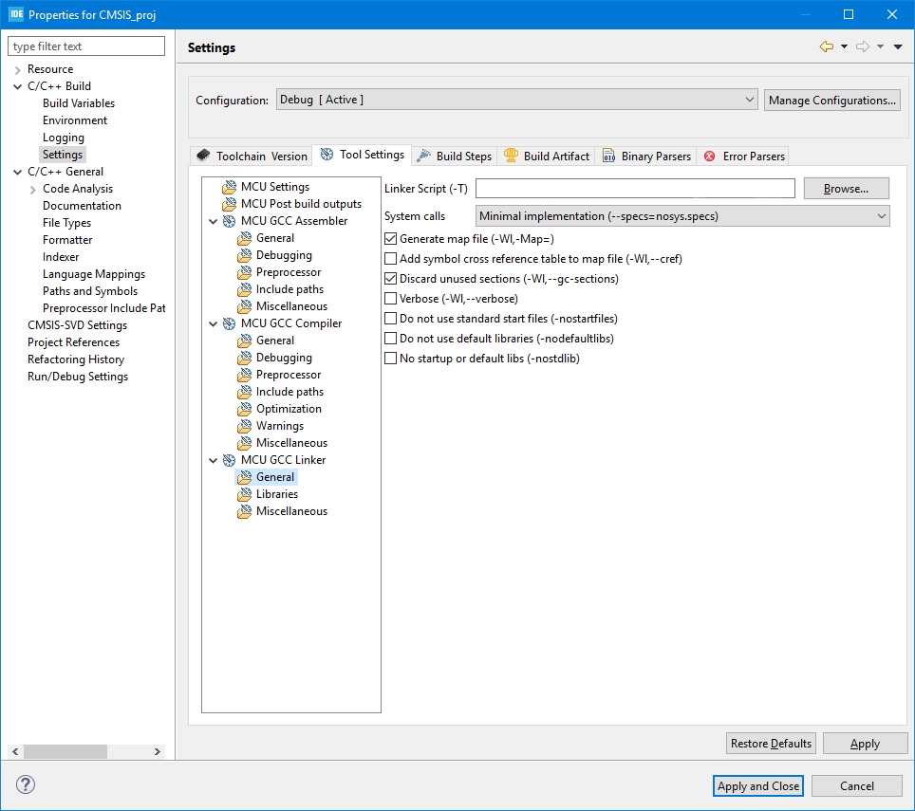915x811 pixels.
Task: Click the help question mark icon
Action: click(26, 785)
